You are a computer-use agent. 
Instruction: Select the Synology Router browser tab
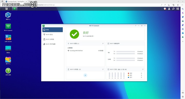(x=16, y=2)
